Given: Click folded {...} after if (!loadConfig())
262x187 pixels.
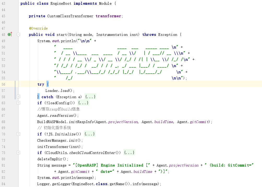Looking at the screenshot, I should (84, 103).
